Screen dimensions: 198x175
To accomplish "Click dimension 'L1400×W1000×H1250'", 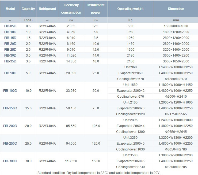I will click(x=176, y=67).
